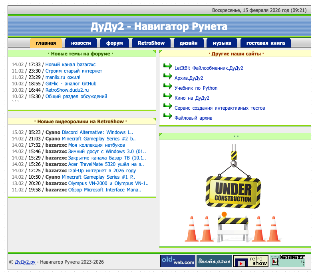Click the retro show banner badge
The width and height of the screenshot is (314, 274).
click(x=250, y=261)
